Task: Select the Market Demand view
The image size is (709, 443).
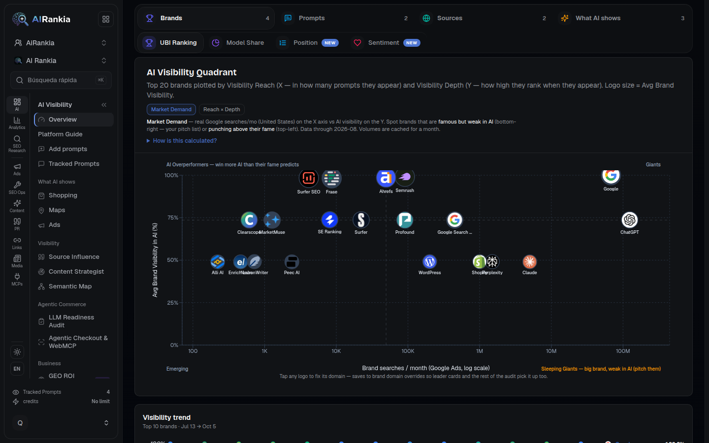Action: pos(171,109)
